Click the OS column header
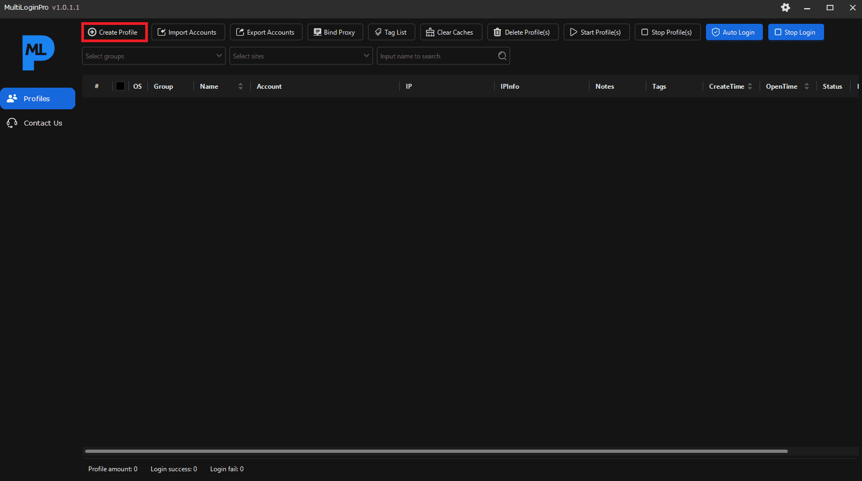Viewport: 862px width, 481px height. 138,87
